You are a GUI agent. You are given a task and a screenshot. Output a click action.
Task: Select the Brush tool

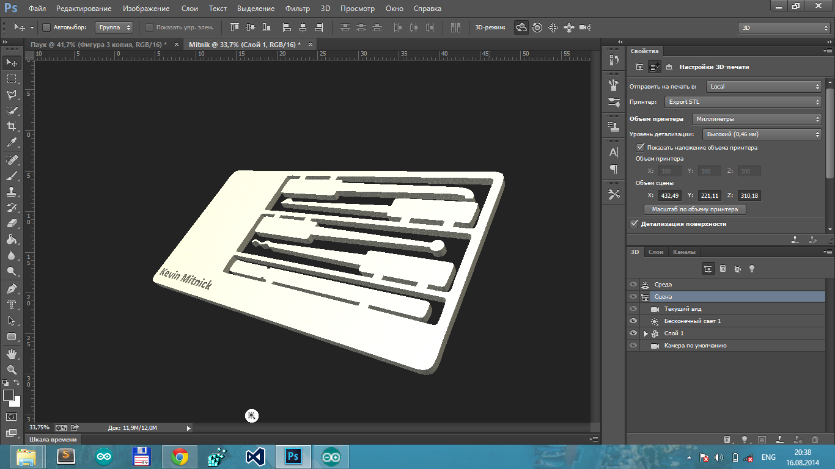[11, 176]
